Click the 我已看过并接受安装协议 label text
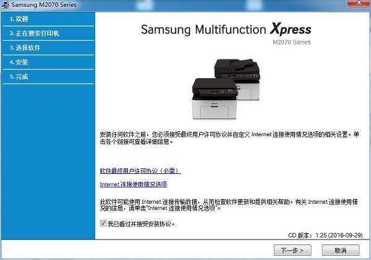The image size is (371, 260). pos(141,223)
